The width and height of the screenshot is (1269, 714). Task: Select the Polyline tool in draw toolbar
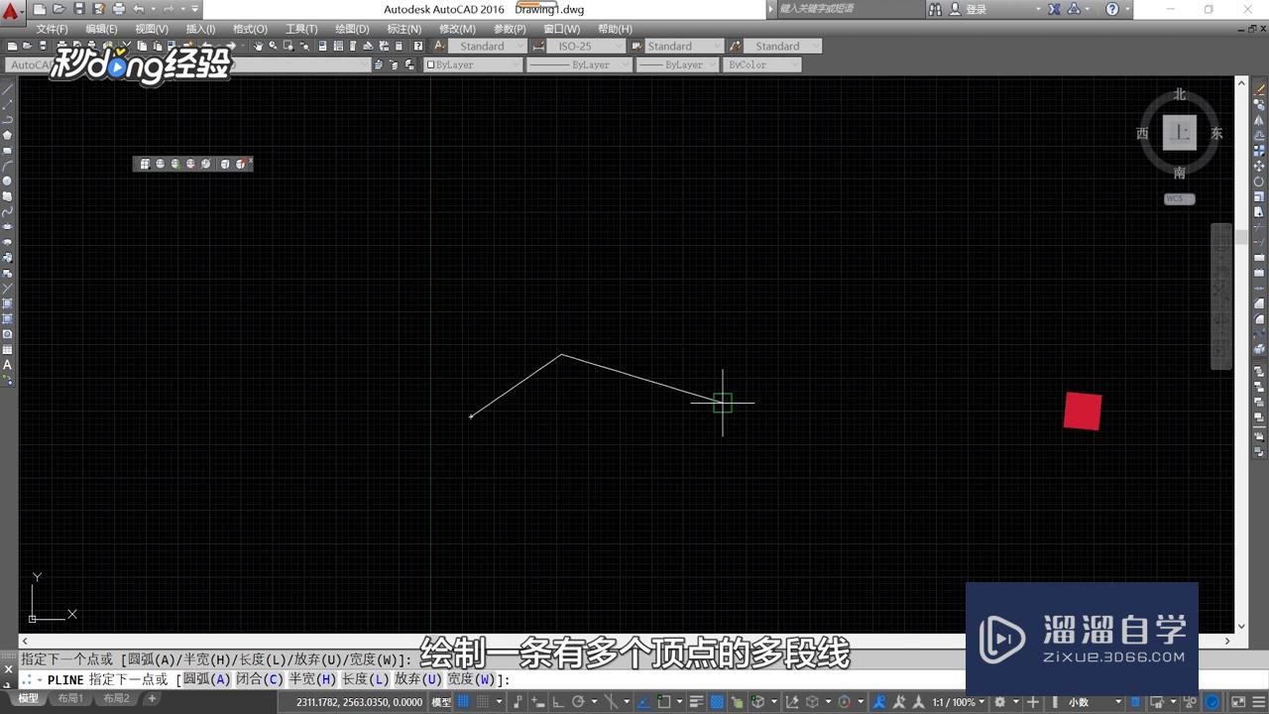8,119
